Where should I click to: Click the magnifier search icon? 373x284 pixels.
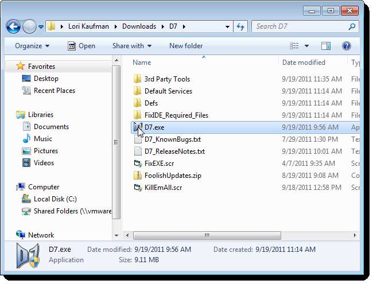pos(352,26)
